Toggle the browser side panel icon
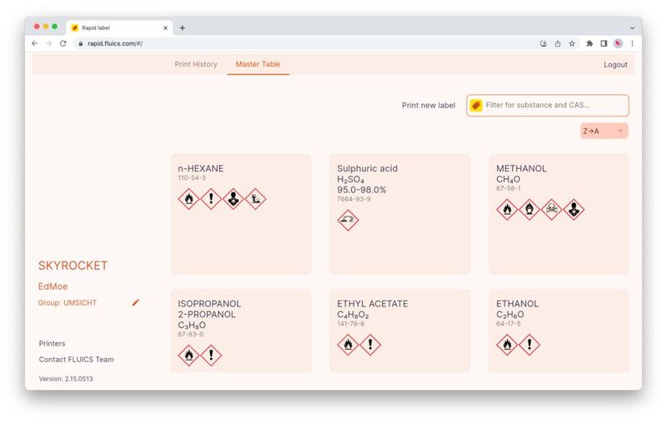667x423 pixels. (x=604, y=43)
